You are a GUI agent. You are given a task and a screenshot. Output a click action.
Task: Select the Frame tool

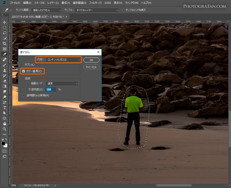click(5, 49)
